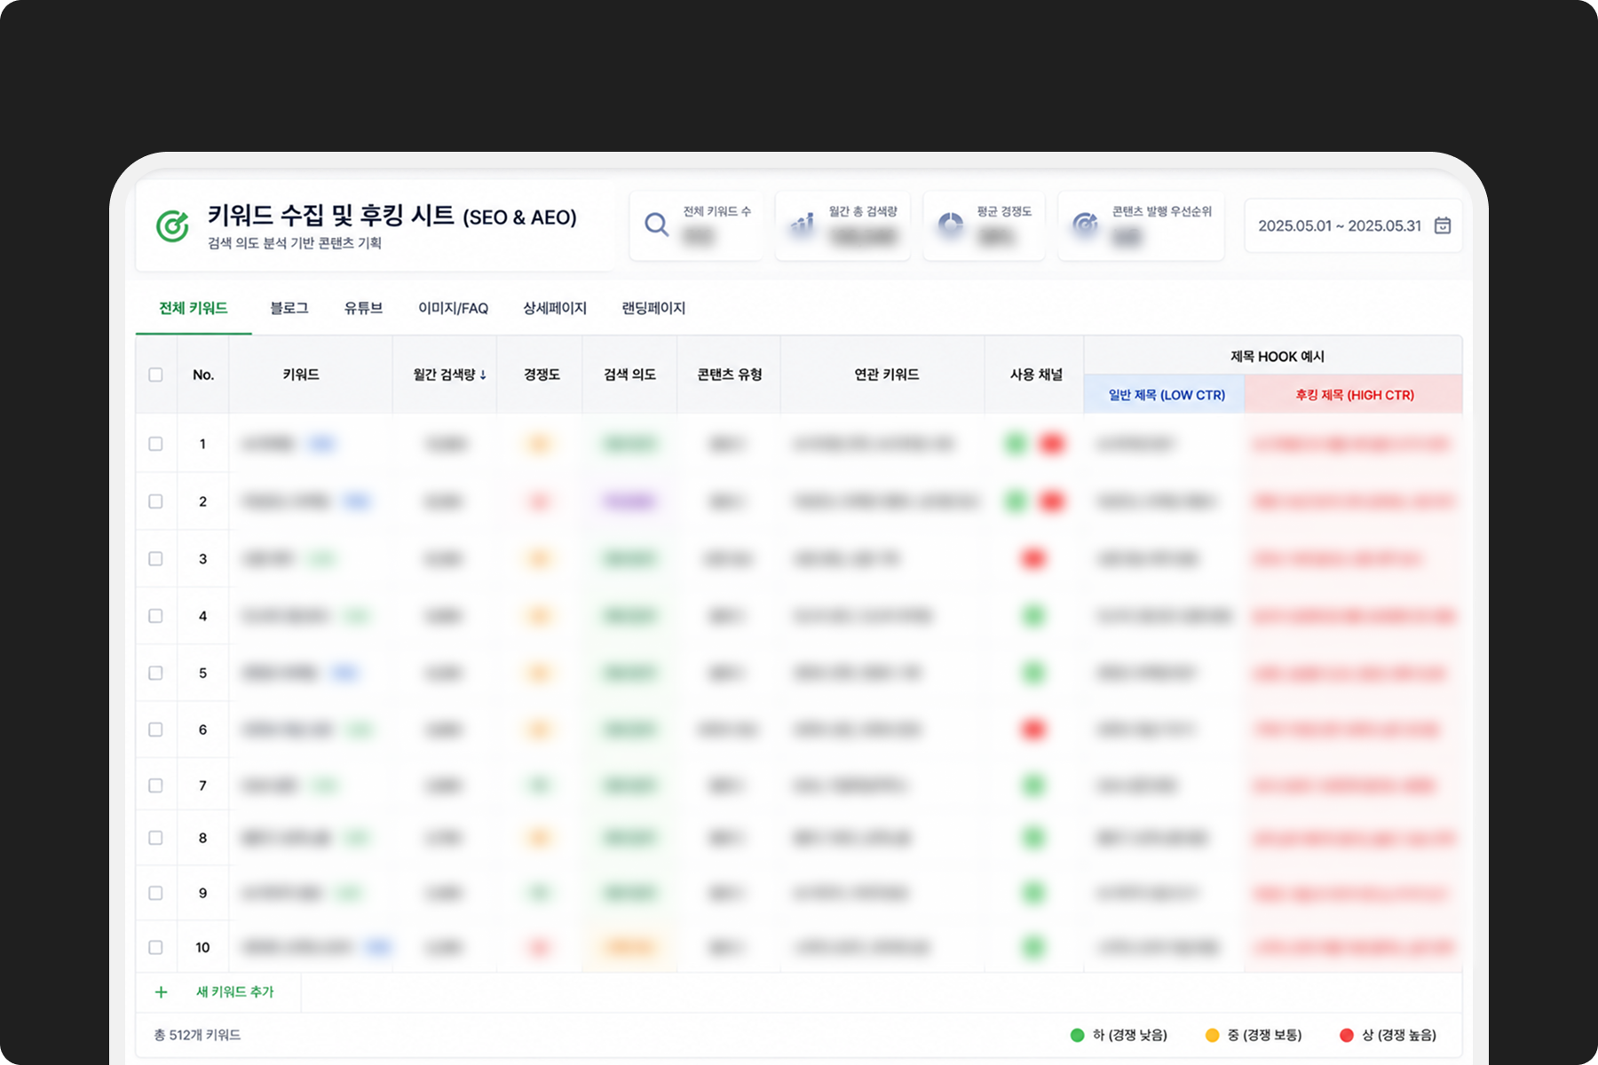The image size is (1598, 1065).
Task: Click the red 상 (경쟁 높음) legend dot
Action: point(1347,1035)
